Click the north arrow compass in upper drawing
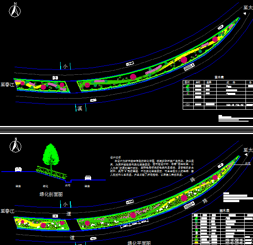 click(x=15, y=10)
